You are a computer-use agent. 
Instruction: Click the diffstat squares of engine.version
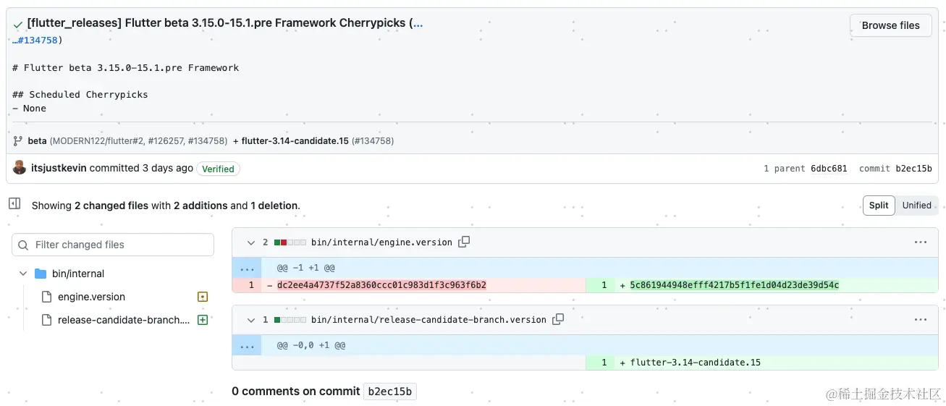click(x=290, y=242)
